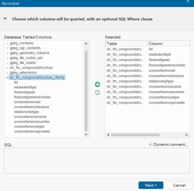Image resolution: width=194 pixels, height=191 pixels.
Task: Select featuretypeversiondate column in the tree
Action: click(32, 97)
